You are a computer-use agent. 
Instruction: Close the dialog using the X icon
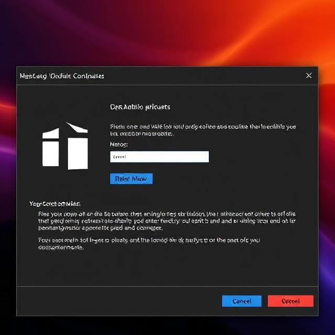(309, 76)
